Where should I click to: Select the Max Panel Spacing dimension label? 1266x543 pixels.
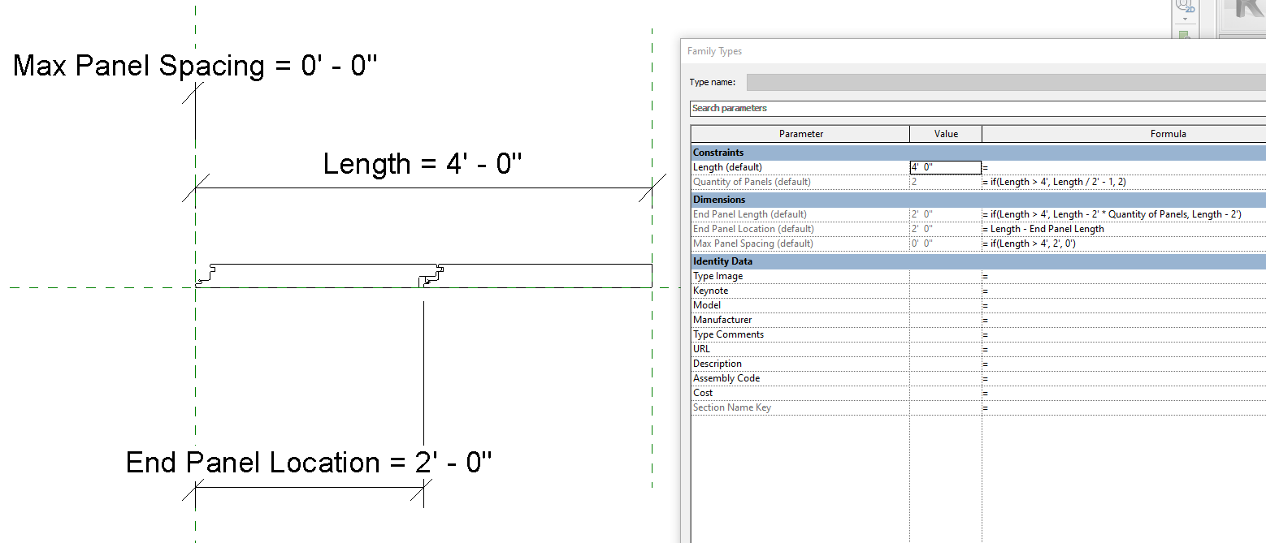[x=196, y=66]
